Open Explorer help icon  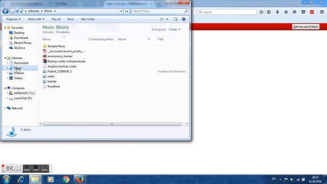click(184, 19)
